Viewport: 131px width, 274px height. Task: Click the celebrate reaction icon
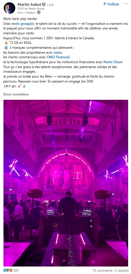pyautogui.click(x=8, y=270)
